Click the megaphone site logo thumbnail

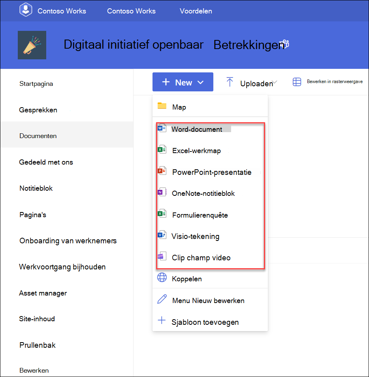click(32, 45)
